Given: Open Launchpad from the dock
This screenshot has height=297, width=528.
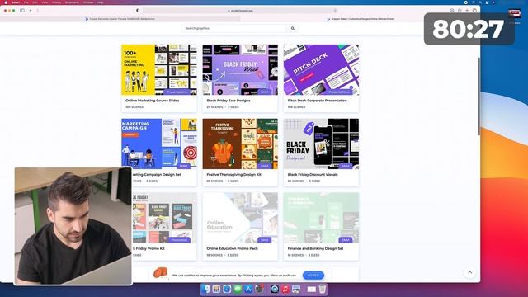Looking at the screenshot, I should pyautogui.click(x=216, y=289).
